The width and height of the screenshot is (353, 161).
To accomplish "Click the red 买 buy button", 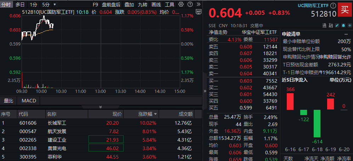I will coord(345,10).
